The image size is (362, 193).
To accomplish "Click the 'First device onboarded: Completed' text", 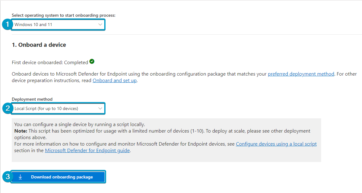I will point(50,62).
